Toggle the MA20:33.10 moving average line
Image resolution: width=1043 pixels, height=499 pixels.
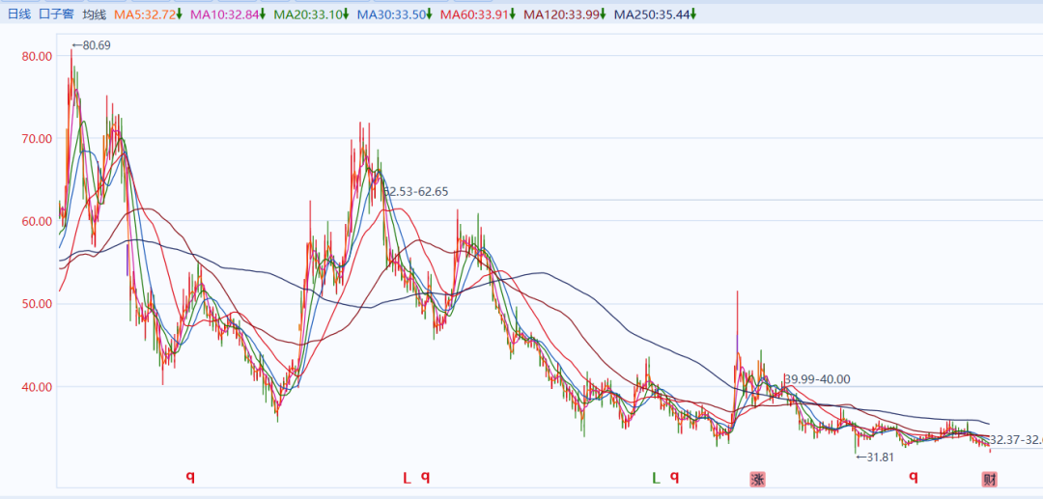(311, 14)
